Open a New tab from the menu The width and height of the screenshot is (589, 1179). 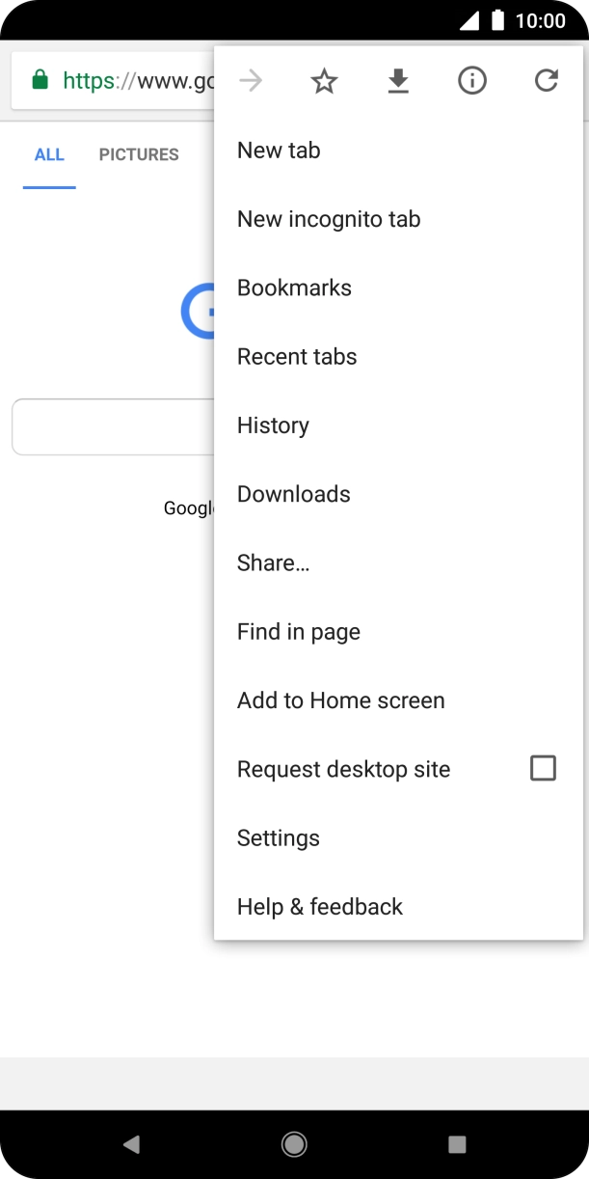(279, 151)
